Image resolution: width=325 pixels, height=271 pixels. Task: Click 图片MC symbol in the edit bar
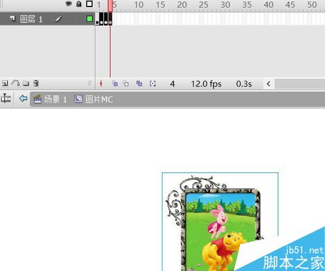click(94, 99)
